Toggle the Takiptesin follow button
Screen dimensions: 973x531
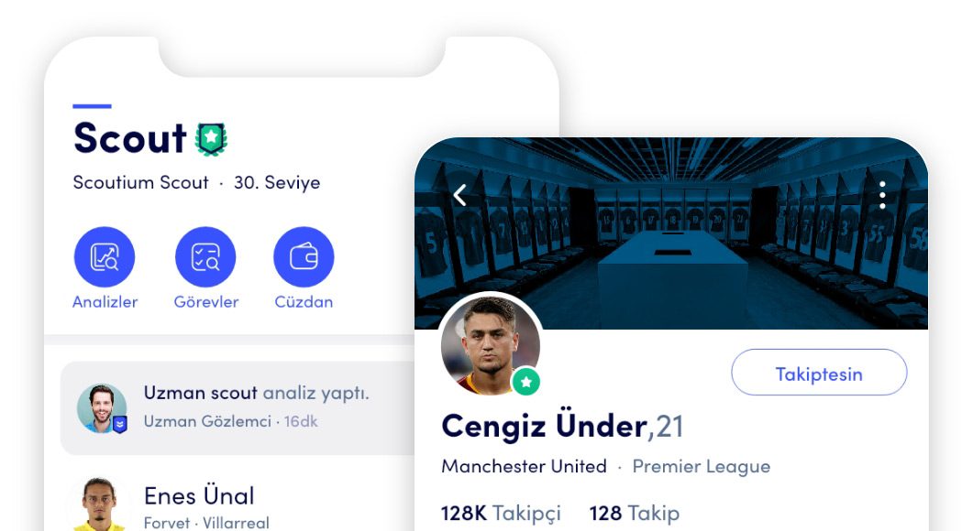819,373
